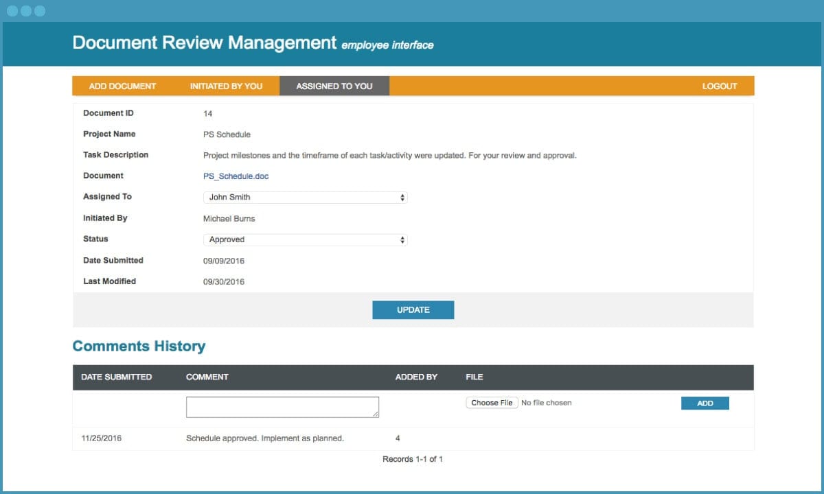Open the PS_Schedule.doc document link
The height and width of the screenshot is (494, 824).
pos(236,176)
